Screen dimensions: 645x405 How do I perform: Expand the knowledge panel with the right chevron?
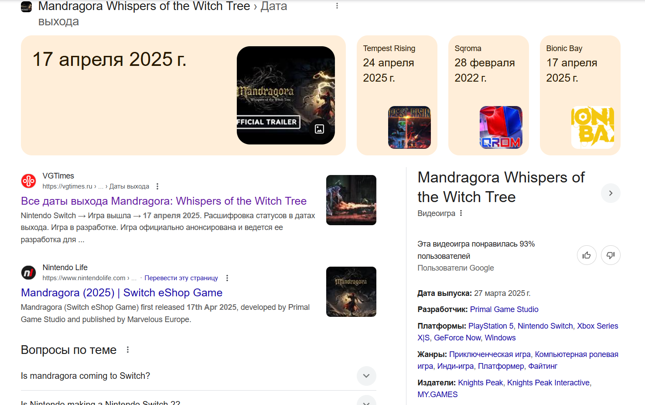tap(611, 193)
